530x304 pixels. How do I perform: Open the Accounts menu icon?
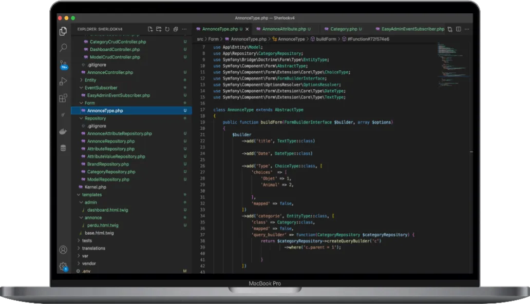(63, 250)
